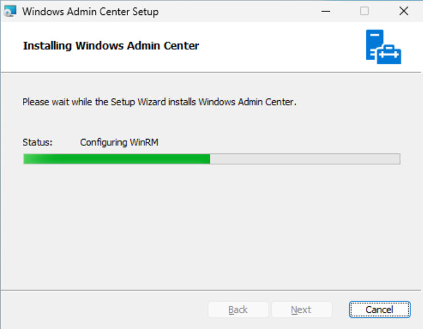Close the setup window with the X
Viewport: 423px width, 329px height.
pyautogui.click(x=404, y=11)
